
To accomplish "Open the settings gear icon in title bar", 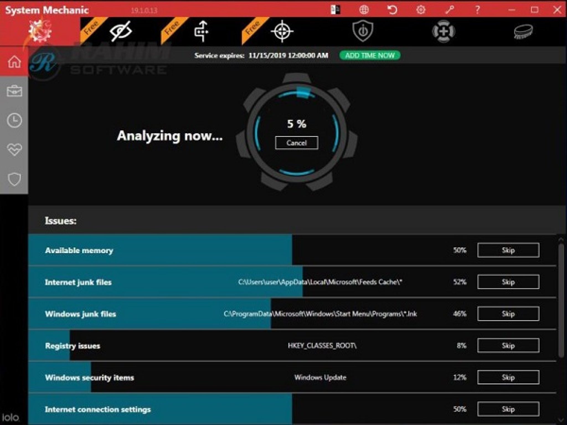I will click(x=421, y=10).
